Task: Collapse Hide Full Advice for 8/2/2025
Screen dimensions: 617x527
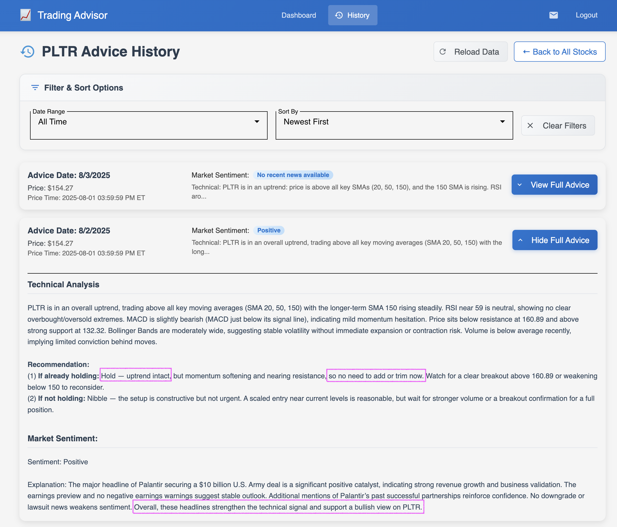Action: pyautogui.click(x=554, y=240)
